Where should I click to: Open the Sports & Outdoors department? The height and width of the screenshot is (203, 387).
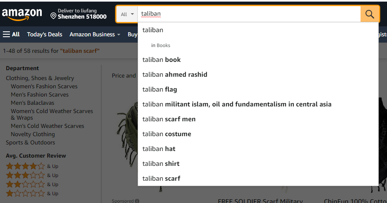(30, 142)
